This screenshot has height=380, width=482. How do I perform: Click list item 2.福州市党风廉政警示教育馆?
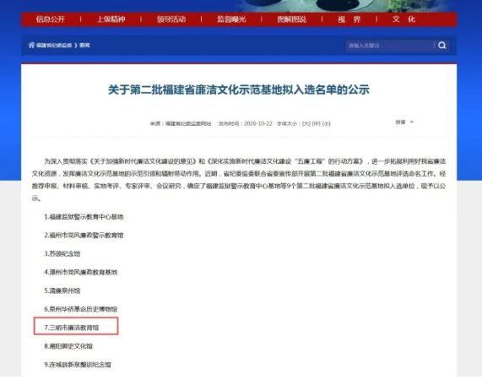tap(84, 236)
